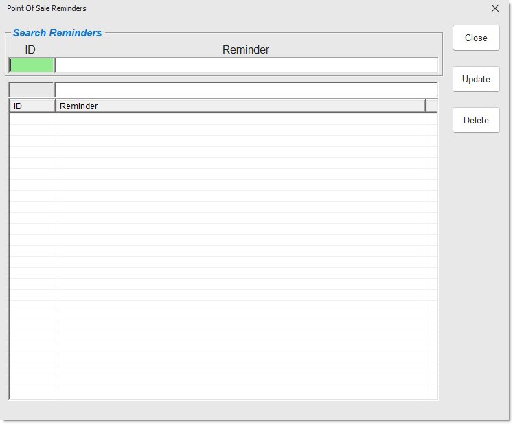Screen dimensions: 513x424
Task: Click the gray ID box above the grid
Action: tap(31, 90)
